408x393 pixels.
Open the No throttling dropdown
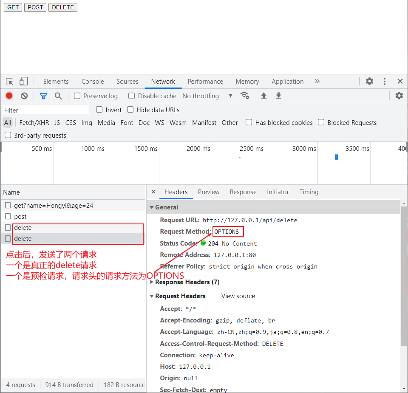(207, 96)
